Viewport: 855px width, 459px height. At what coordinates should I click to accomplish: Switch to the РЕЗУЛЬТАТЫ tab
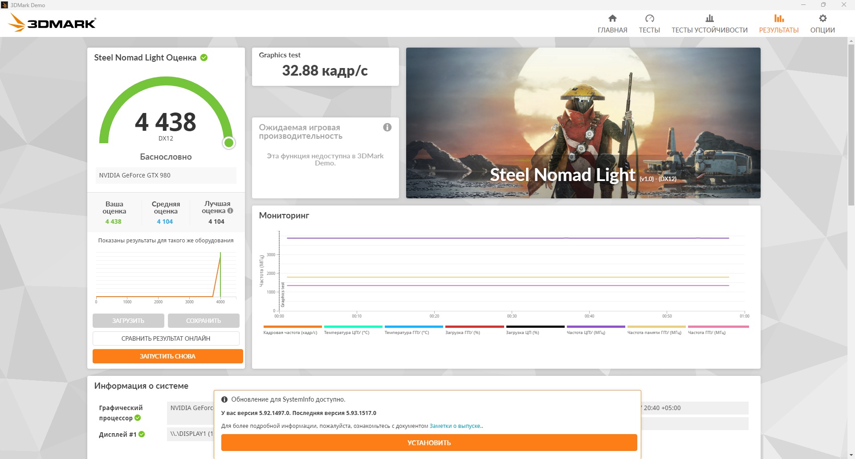779,24
